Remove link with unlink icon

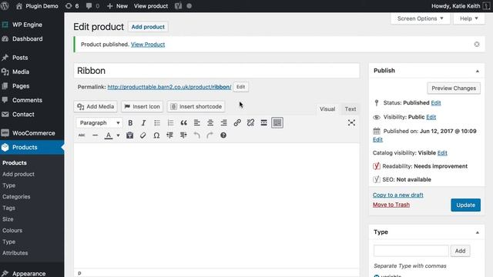point(250,123)
